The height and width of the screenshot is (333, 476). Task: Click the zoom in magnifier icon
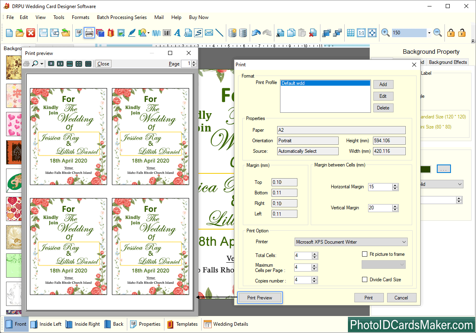coord(385,33)
